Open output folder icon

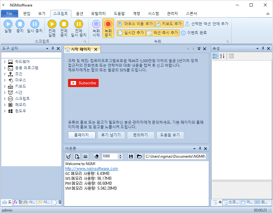click(140, 156)
